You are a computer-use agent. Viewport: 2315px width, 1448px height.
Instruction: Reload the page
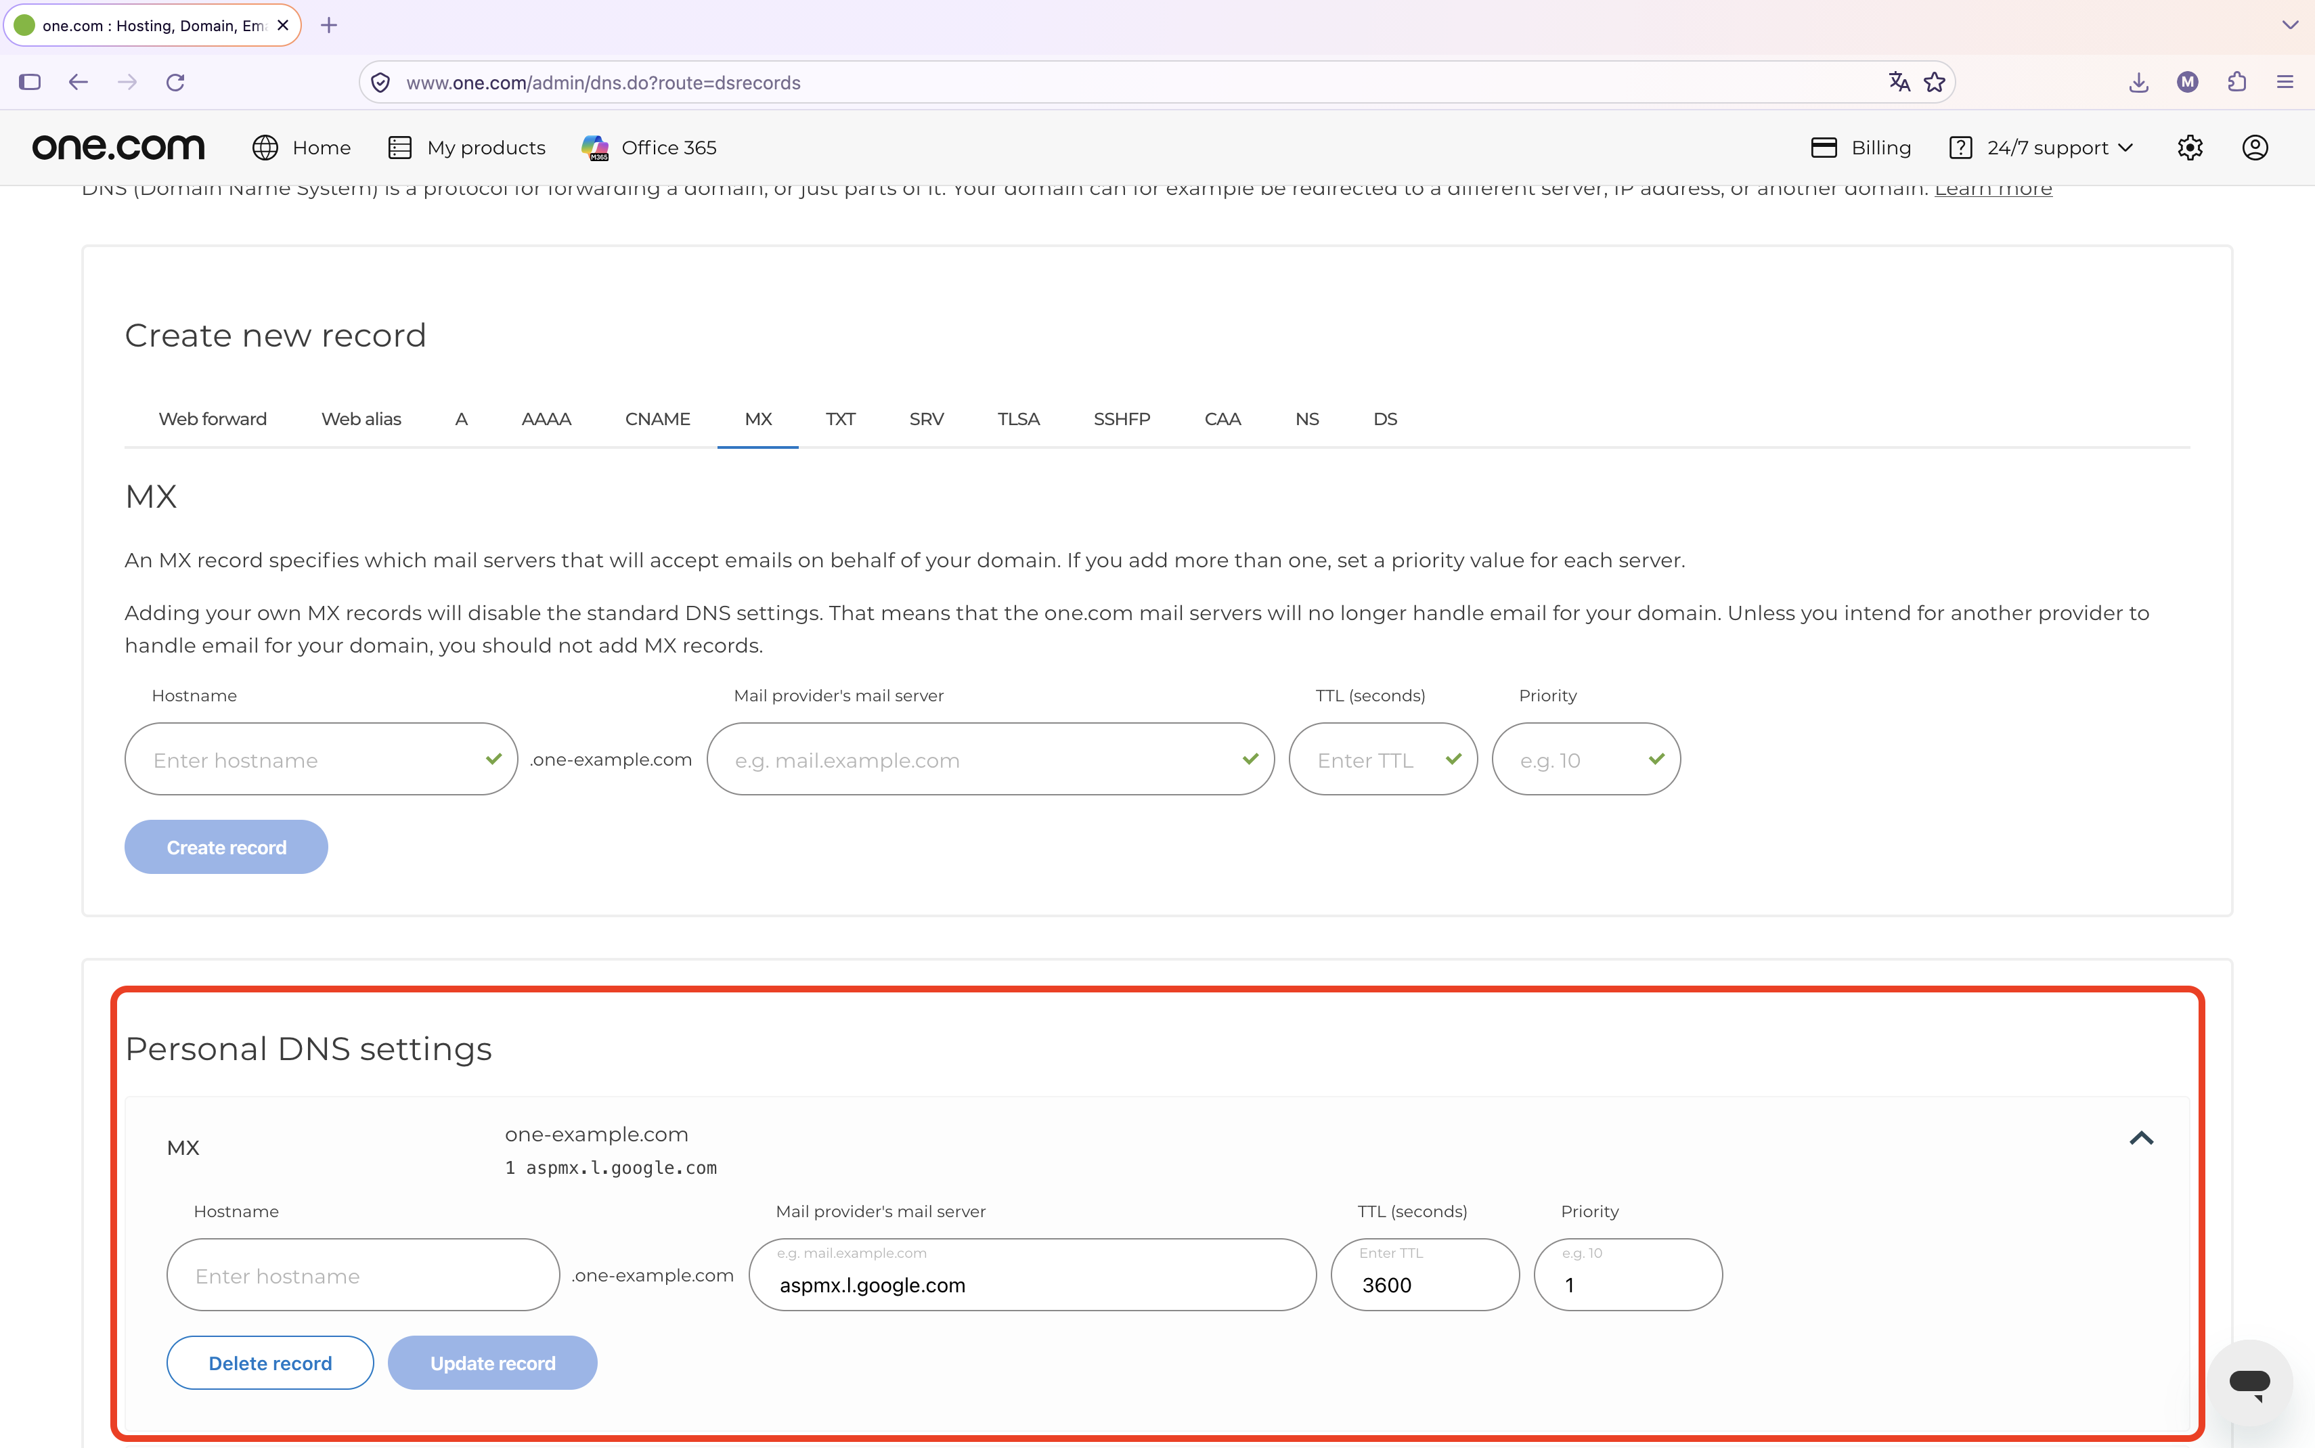click(175, 83)
